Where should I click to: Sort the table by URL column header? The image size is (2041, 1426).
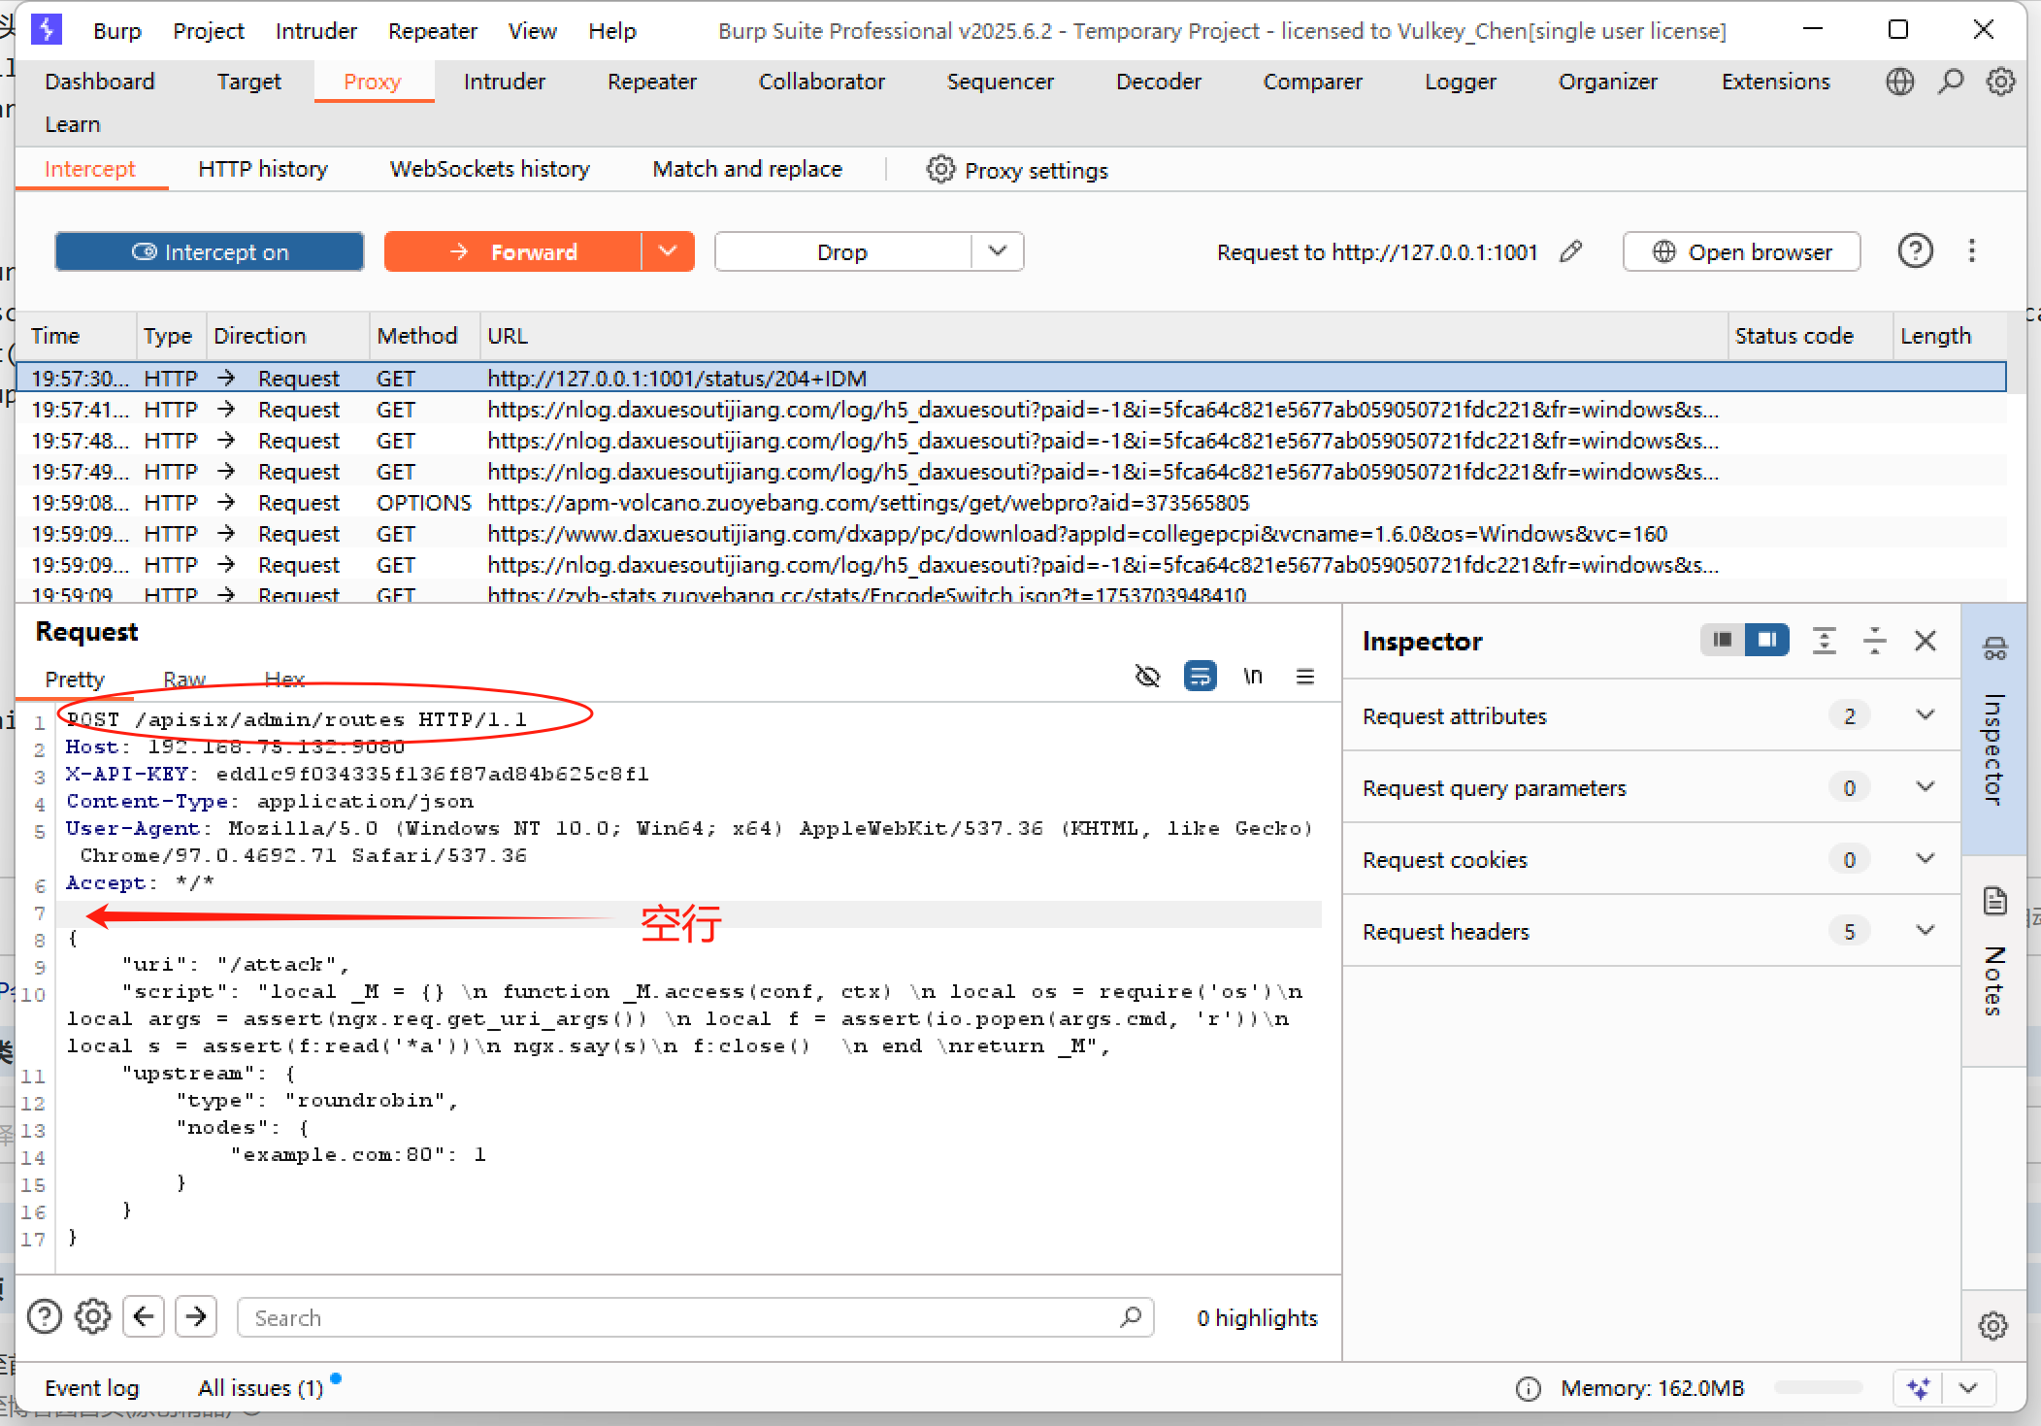(x=1104, y=335)
